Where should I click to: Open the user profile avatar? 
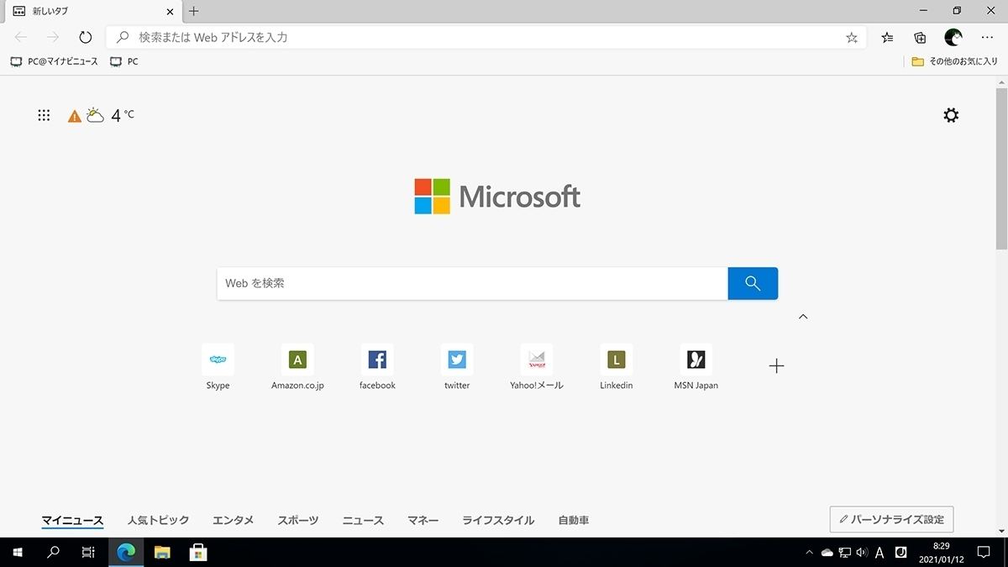[953, 37]
